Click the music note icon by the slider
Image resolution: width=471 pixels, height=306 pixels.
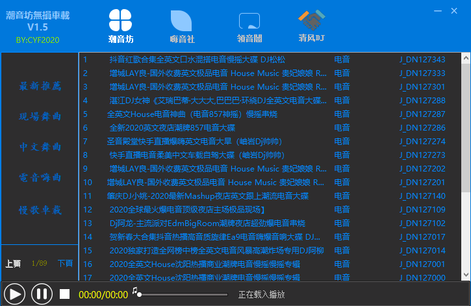point(135,290)
